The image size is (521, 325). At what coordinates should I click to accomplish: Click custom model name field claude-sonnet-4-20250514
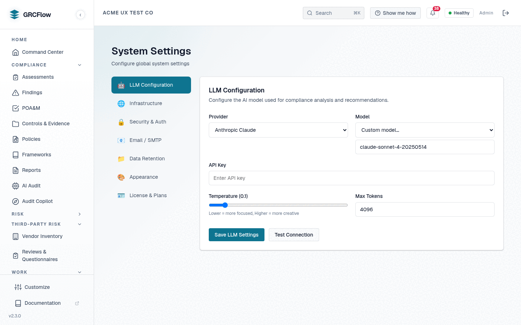tap(425, 147)
